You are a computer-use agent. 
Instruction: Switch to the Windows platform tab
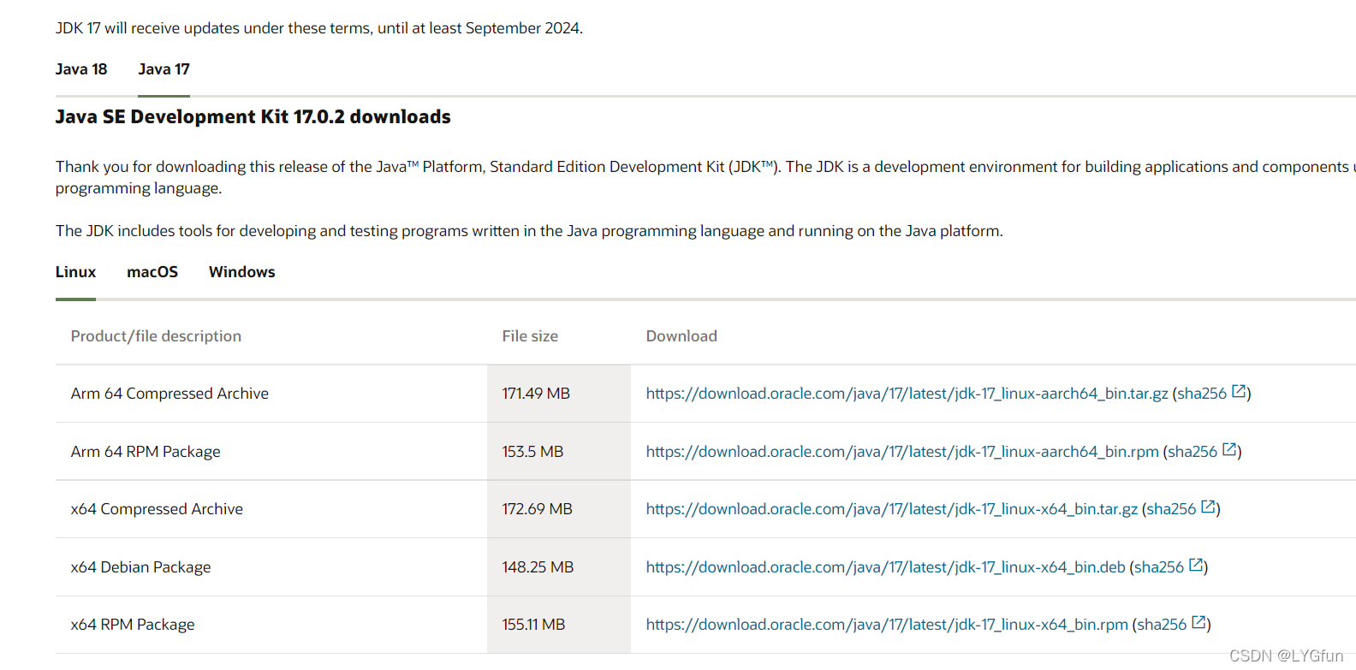coord(242,272)
